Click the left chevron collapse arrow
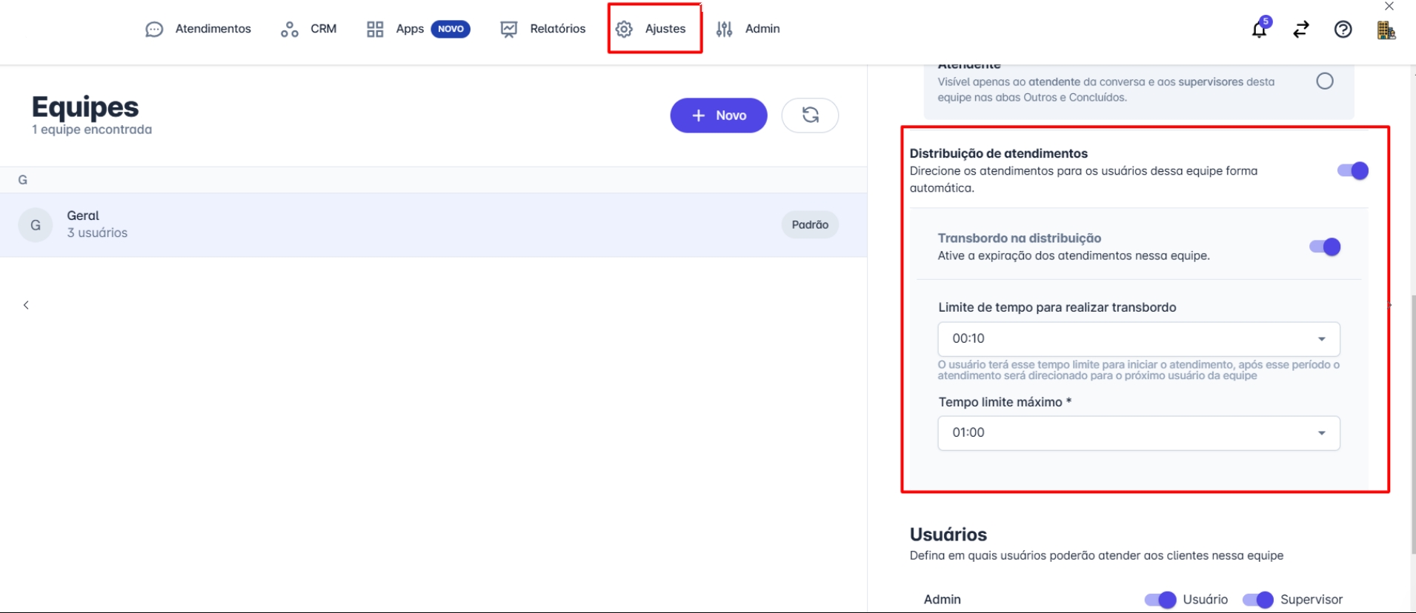This screenshot has width=1416, height=613. point(26,305)
